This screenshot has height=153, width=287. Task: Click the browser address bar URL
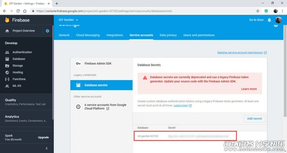[x=104, y=11]
